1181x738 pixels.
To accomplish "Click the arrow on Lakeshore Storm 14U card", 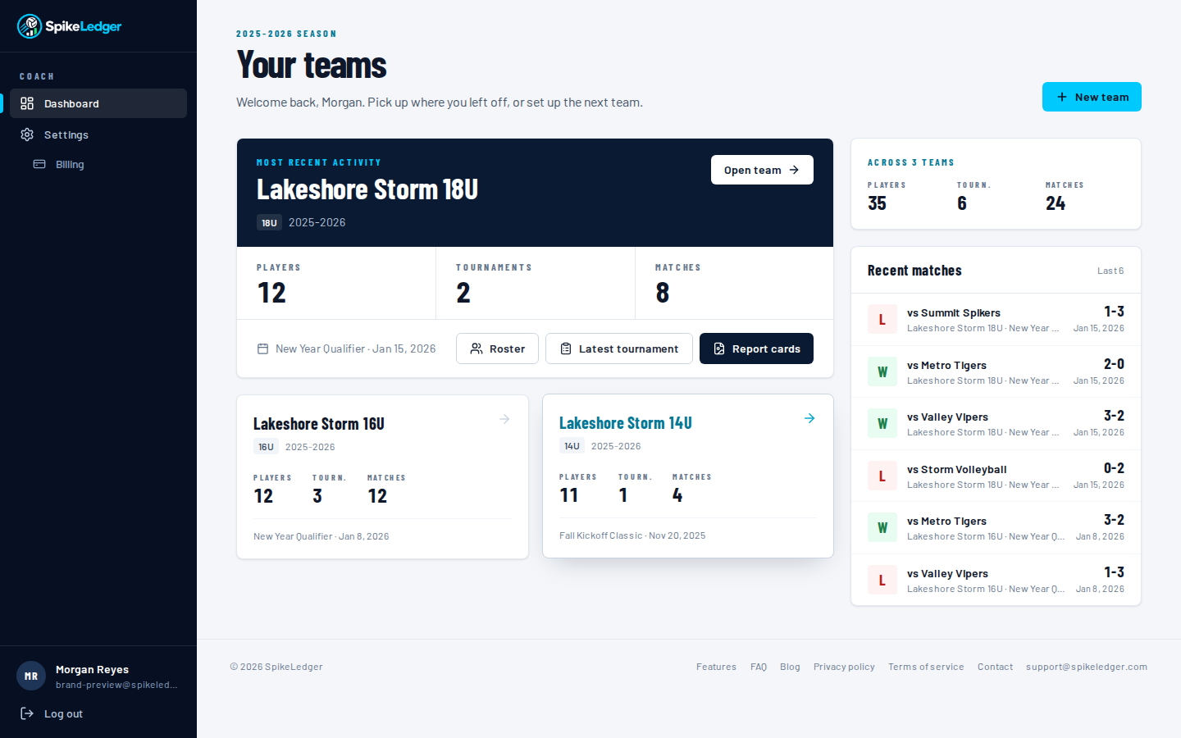I will [809, 418].
